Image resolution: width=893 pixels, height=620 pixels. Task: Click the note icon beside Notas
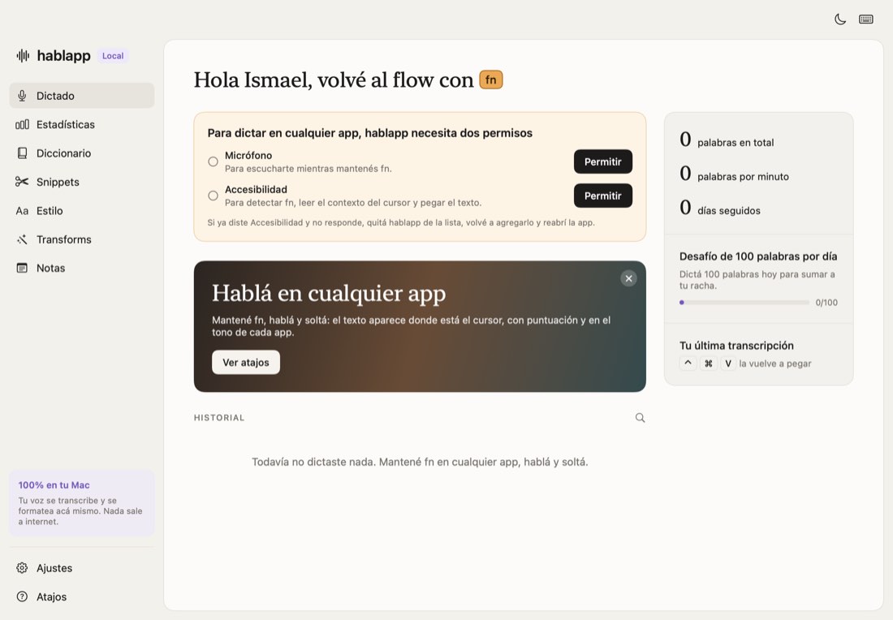coord(22,268)
